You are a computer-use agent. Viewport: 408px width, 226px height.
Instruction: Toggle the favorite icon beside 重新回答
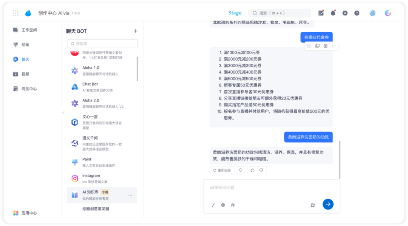tap(241, 170)
